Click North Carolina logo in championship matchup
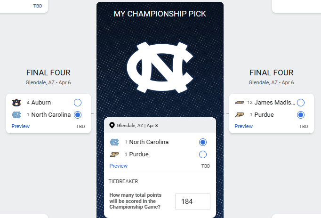The image size is (321, 218). click(114, 142)
